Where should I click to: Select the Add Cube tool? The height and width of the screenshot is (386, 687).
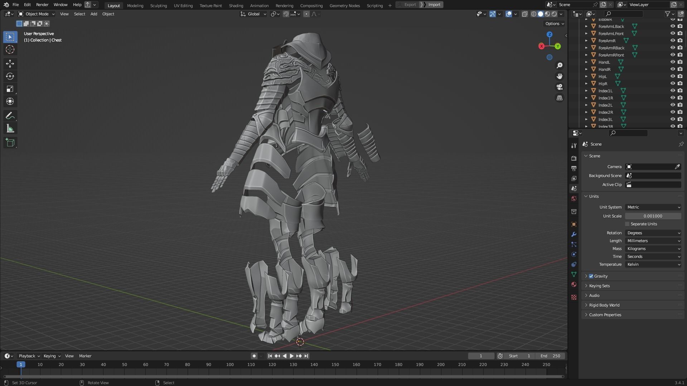[10, 143]
